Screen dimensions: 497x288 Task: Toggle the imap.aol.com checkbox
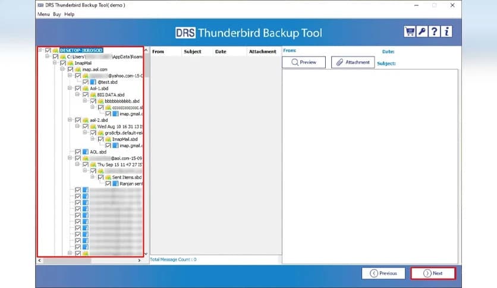[x=70, y=70]
